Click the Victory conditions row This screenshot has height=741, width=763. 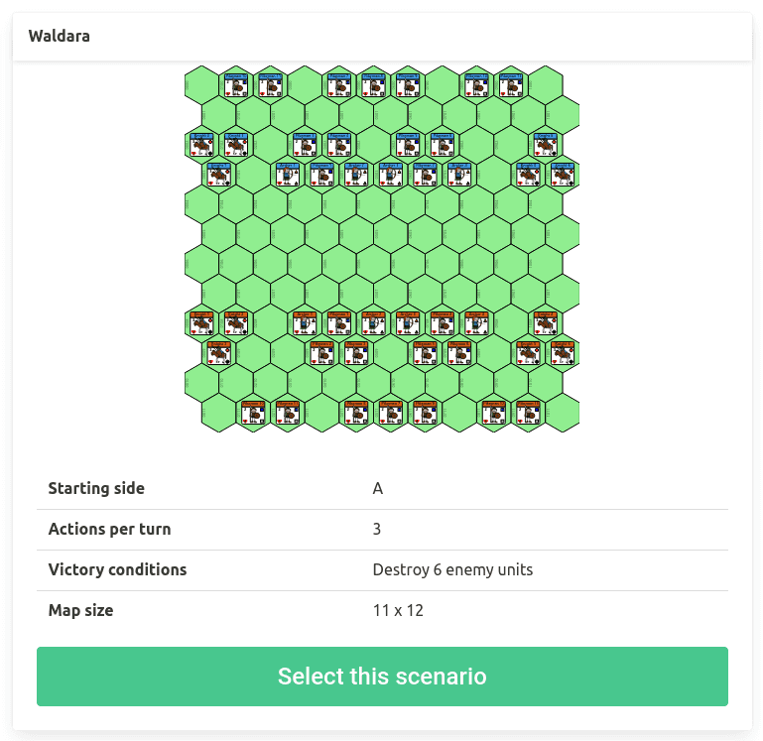382,569
